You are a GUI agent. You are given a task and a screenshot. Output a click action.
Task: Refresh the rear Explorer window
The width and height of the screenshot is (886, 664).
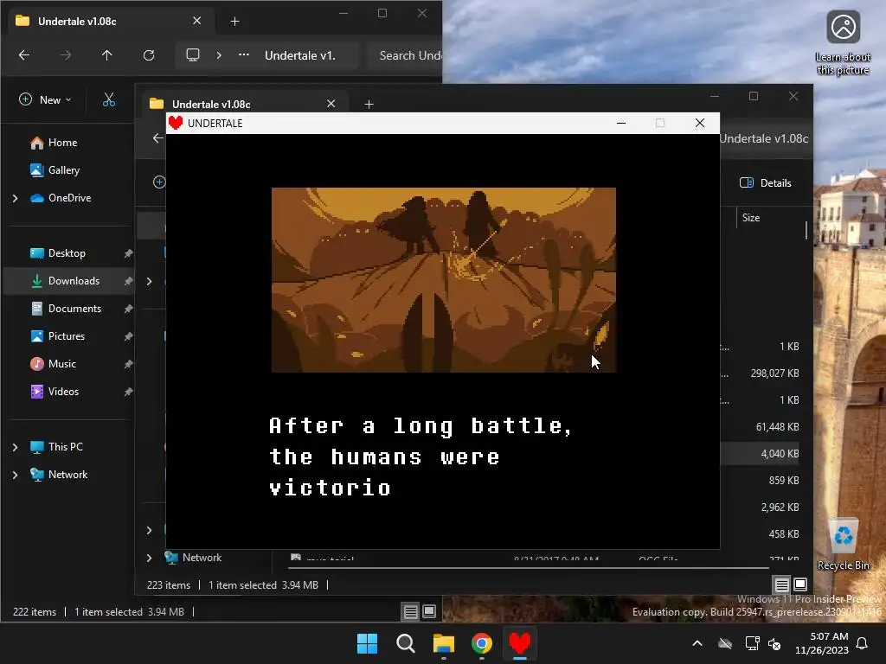pyautogui.click(x=149, y=55)
